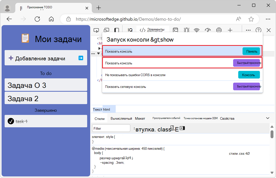
Task: Select the Inspect element tool
Action: pos(96,30)
